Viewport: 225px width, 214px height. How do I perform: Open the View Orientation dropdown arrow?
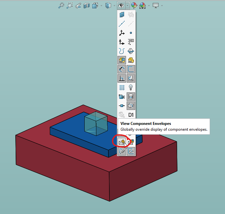click(102, 6)
